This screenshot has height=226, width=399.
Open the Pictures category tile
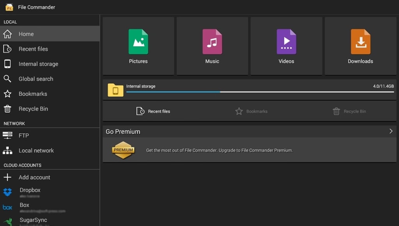pyautogui.click(x=138, y=46)
